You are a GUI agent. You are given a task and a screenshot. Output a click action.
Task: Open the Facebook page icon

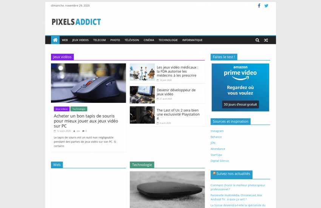coord(259,6)
